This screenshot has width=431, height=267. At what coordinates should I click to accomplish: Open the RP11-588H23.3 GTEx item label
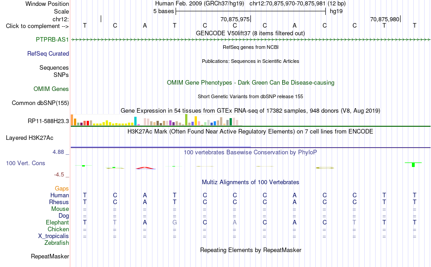click(x=49, y=121)
